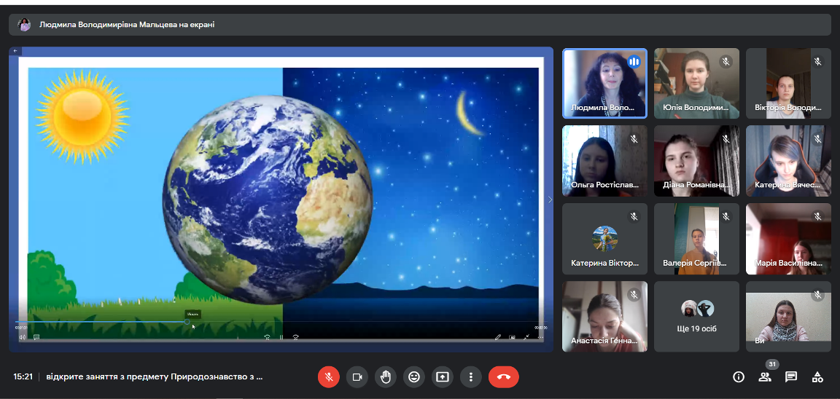Click speaking indicator on Людмила's tile
Image resolution: width=840 pixels, height=399 pixels.
pos(634,61)
